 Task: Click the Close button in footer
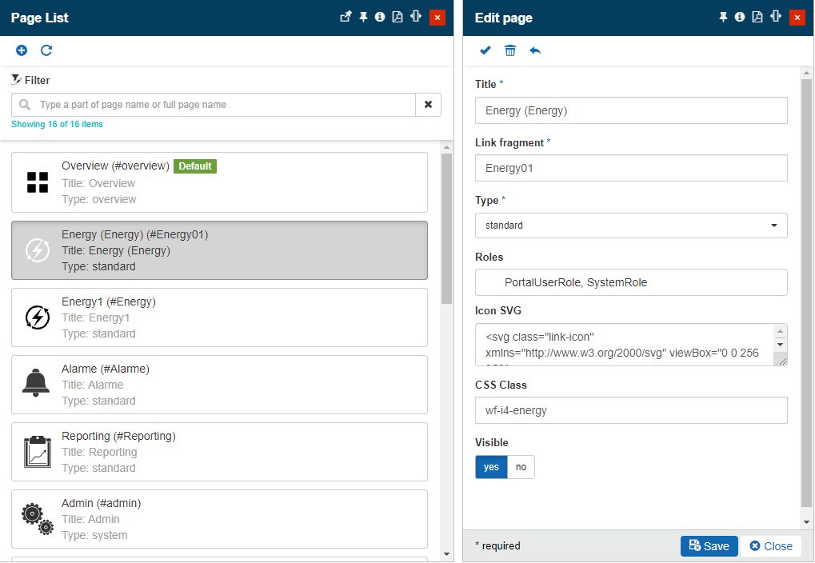coord(771,546)
